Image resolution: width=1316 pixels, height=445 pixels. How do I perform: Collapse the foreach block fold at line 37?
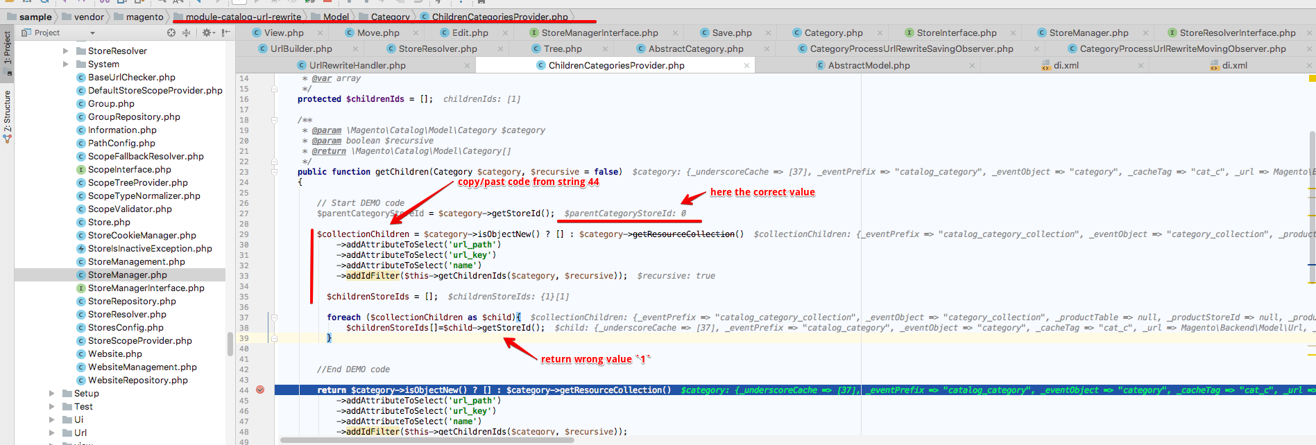coord(274,317)
